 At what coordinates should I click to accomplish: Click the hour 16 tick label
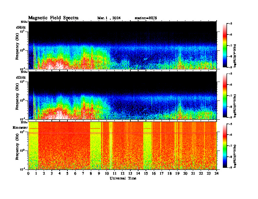click(x=154, y=174)
